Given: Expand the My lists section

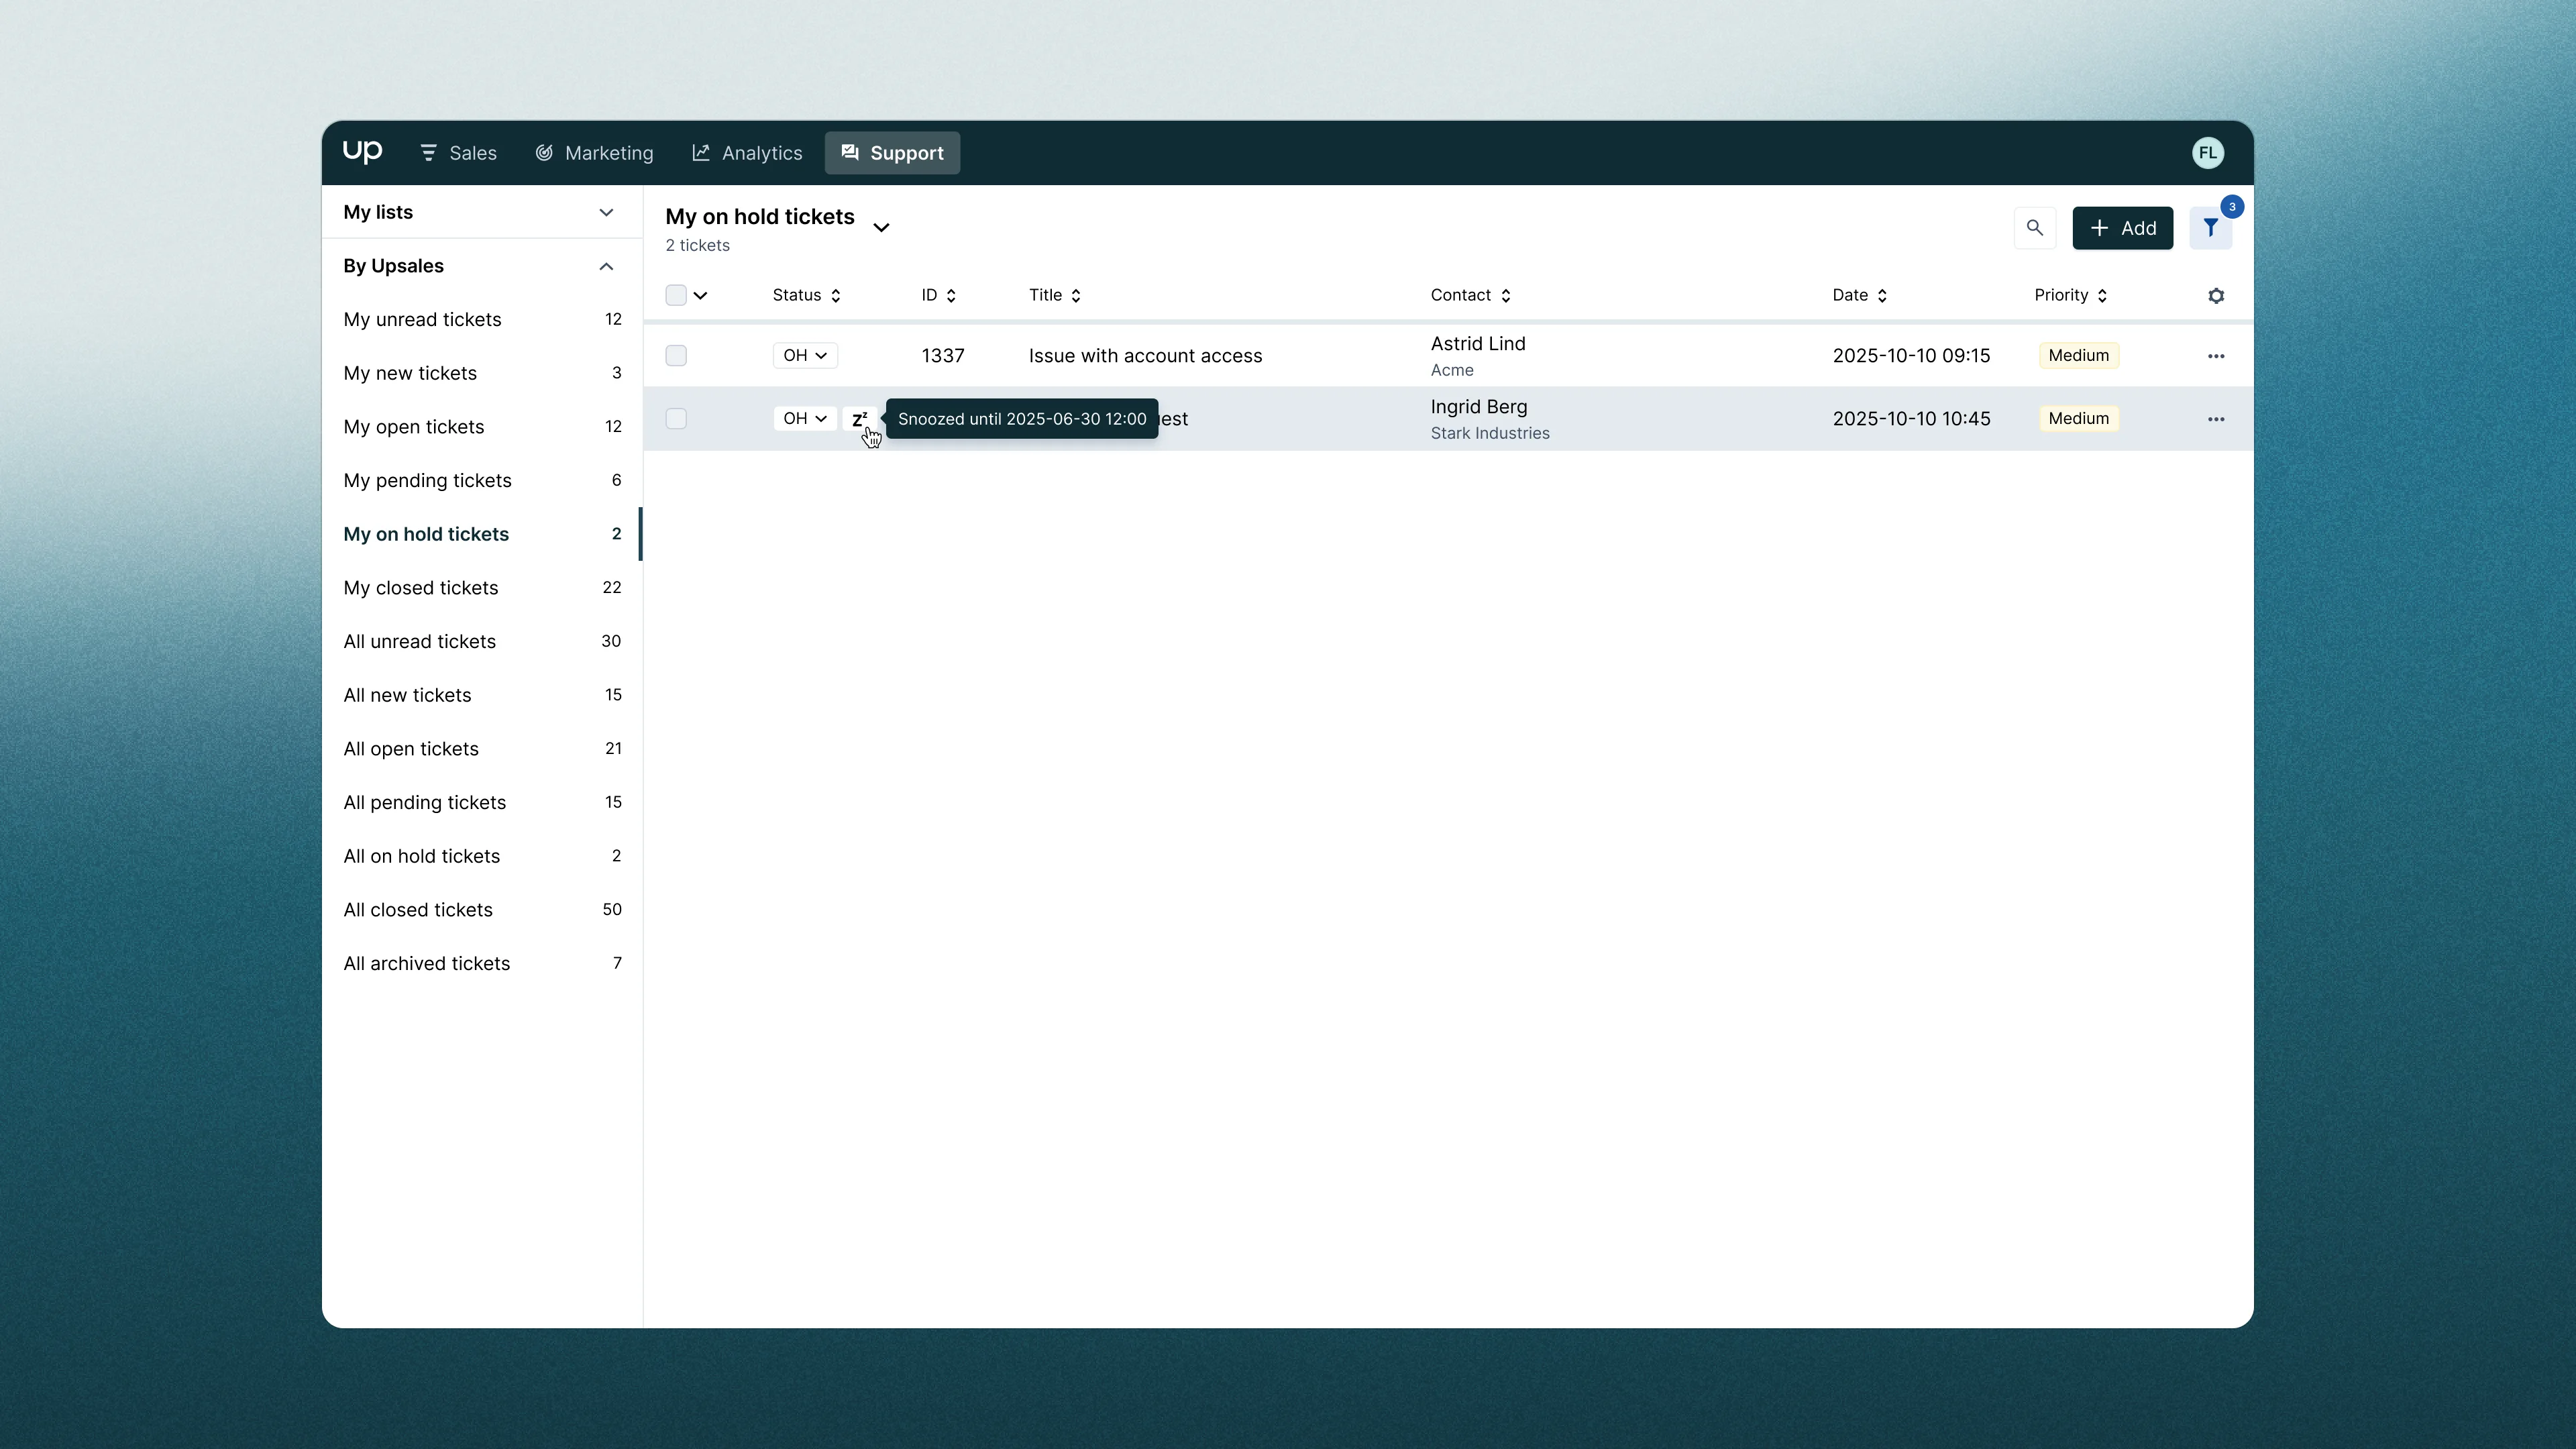Looking at the screenshot, I should (x=481, y=212).
